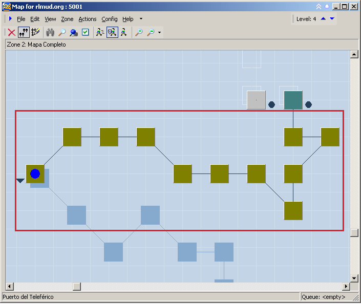Click the zoom in magnifier icon

(x=139, y=32)
